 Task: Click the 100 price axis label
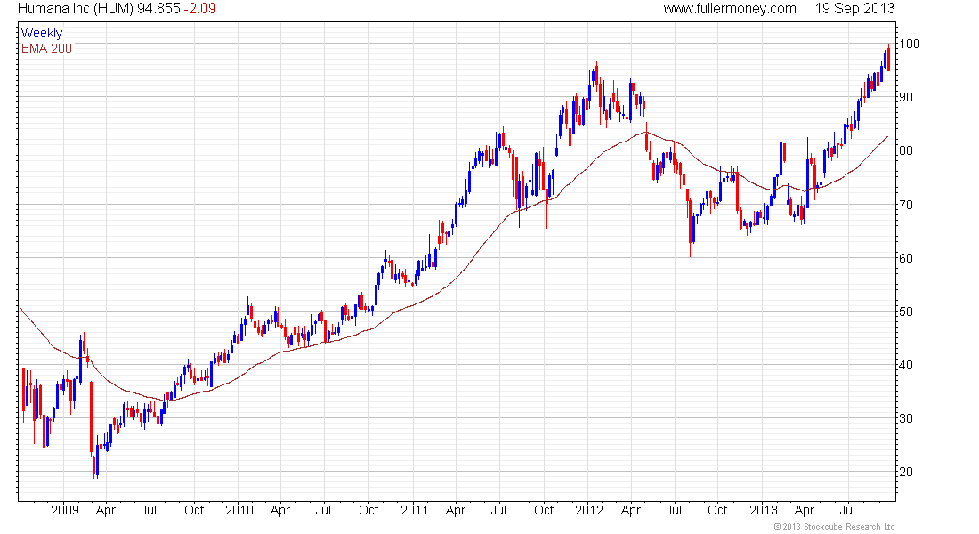[909, 44]
